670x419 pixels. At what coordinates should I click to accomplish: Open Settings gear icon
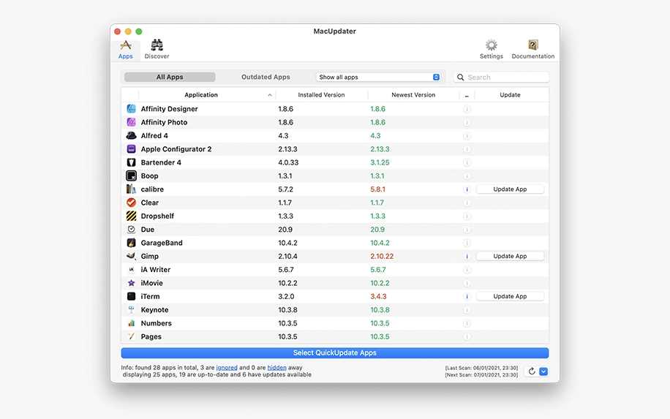491,50
